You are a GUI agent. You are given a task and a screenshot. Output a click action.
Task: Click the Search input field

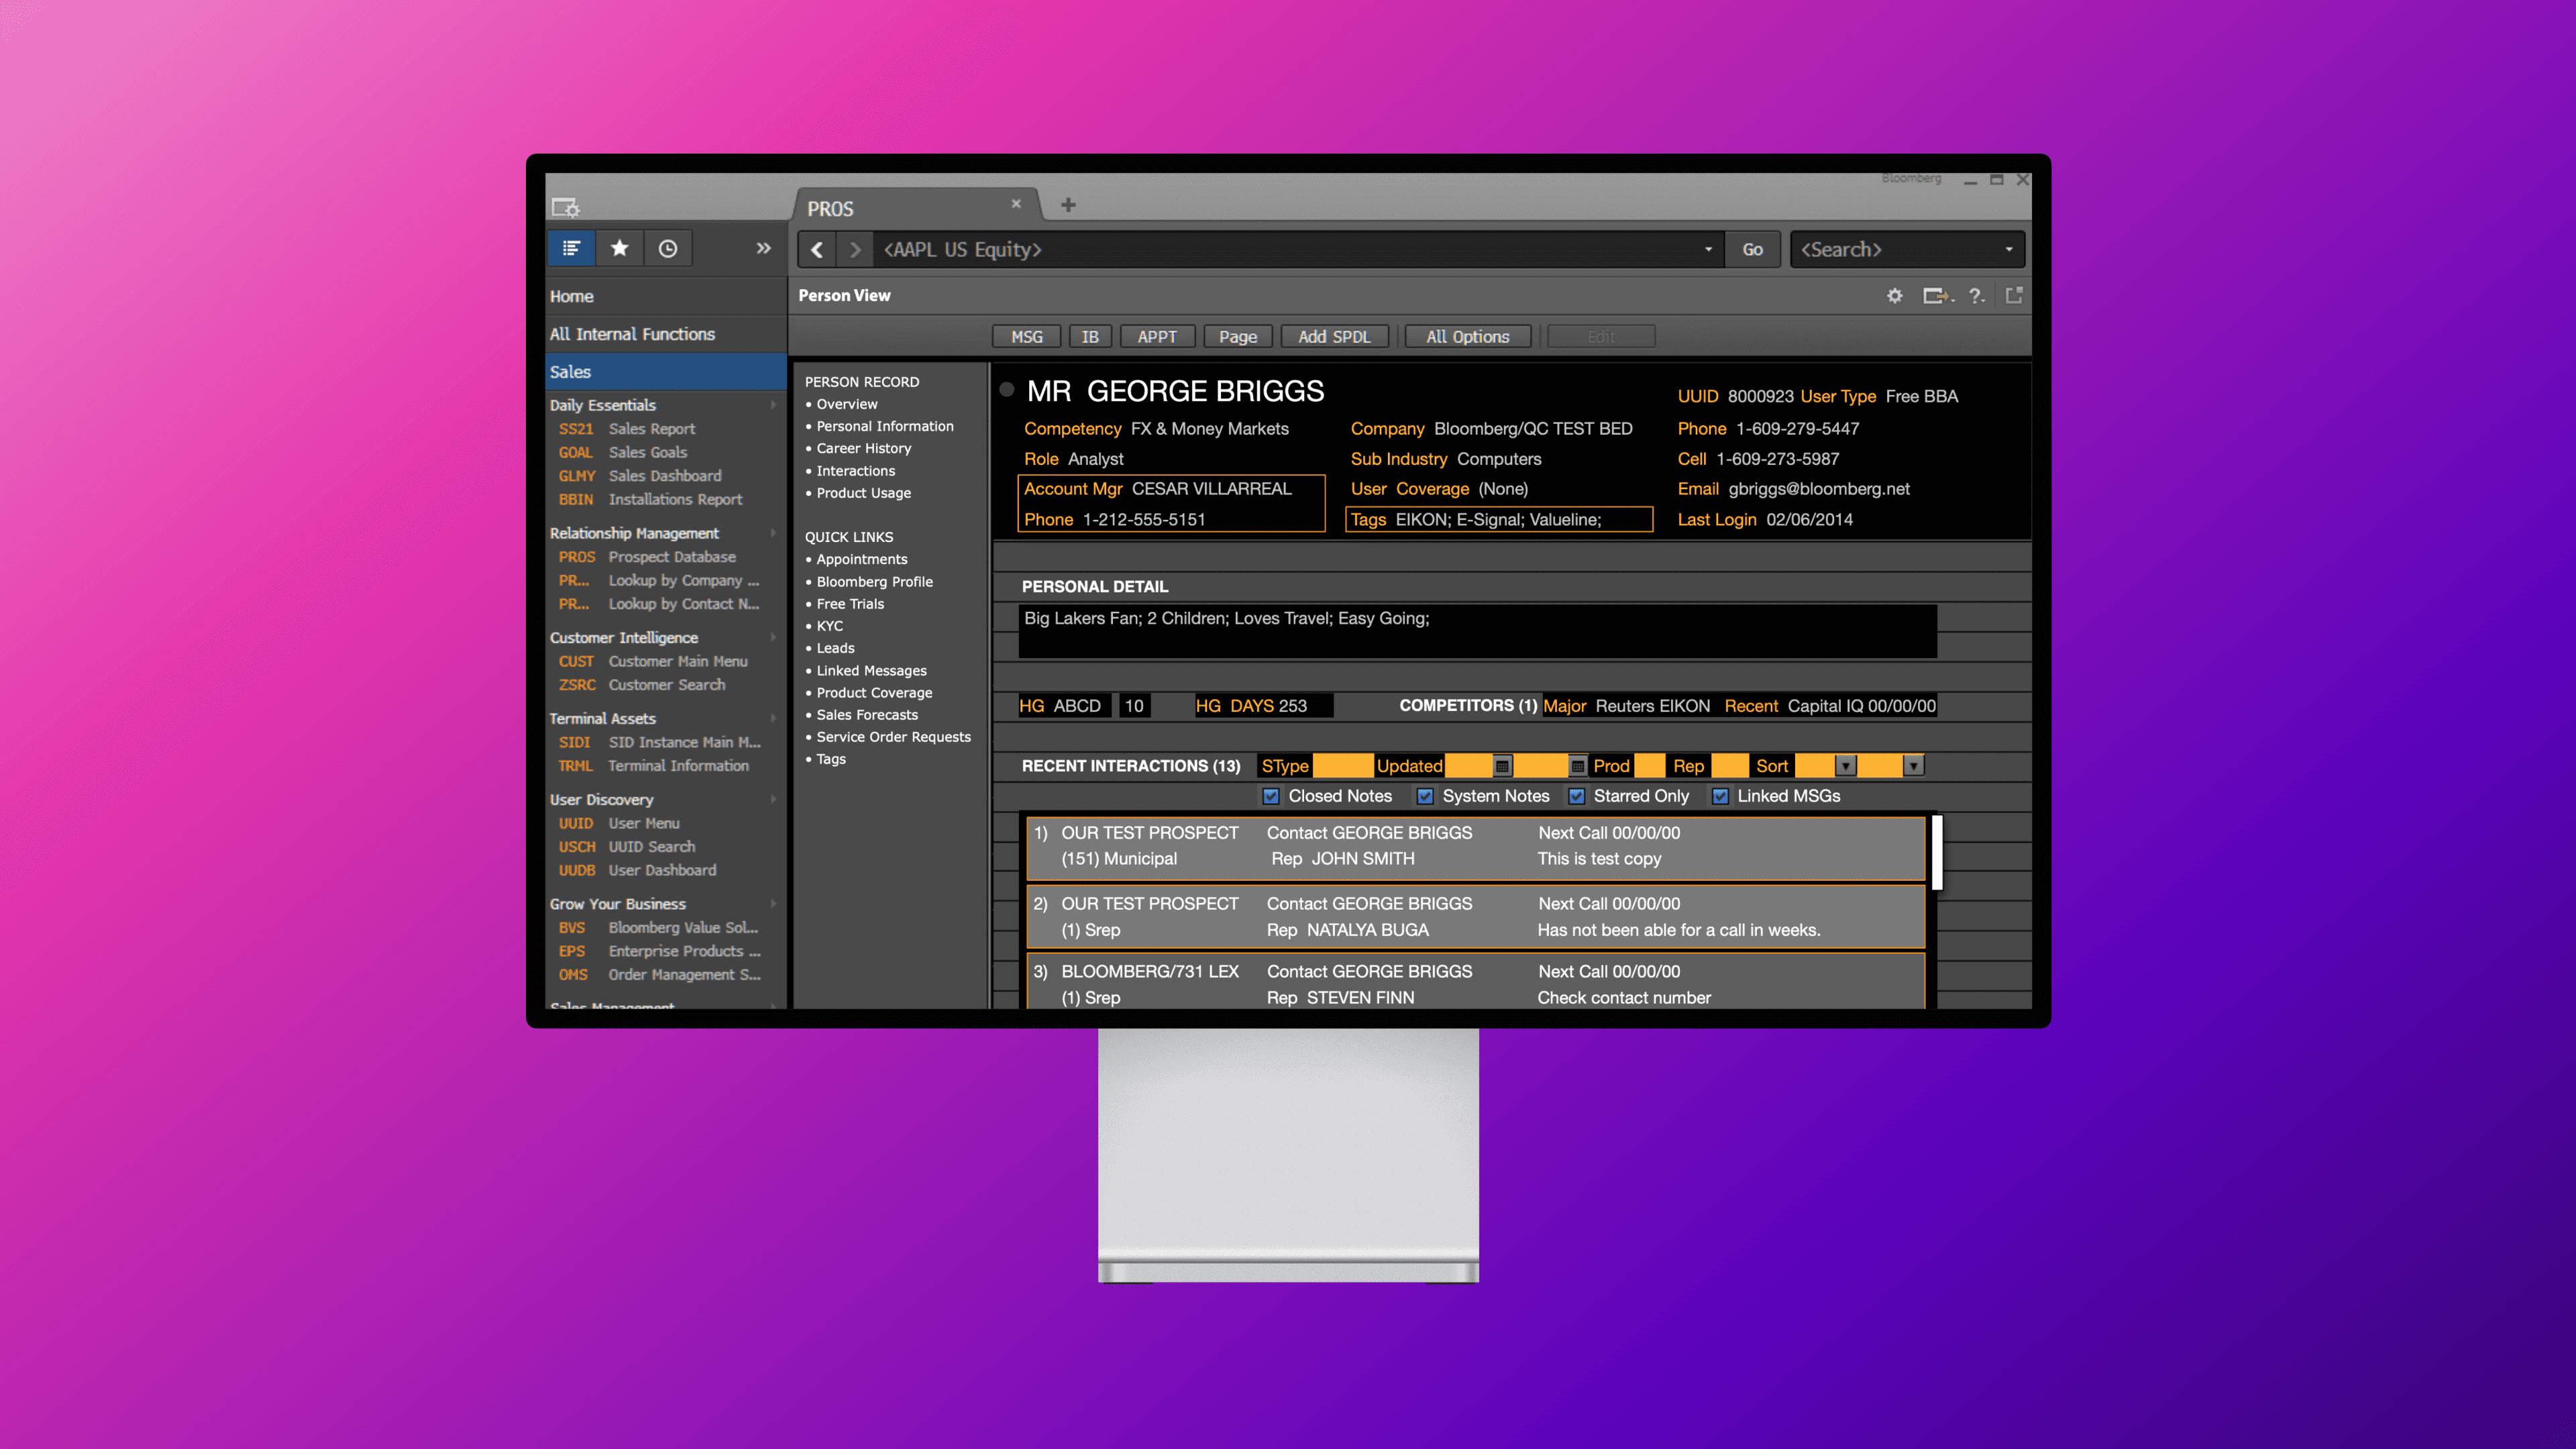(1908, 250)
